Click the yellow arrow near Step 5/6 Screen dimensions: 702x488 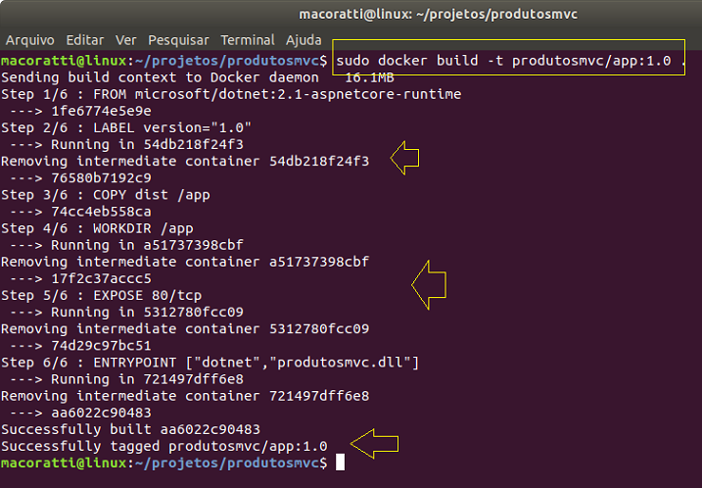pyautogui.click(x=429, y=285)
